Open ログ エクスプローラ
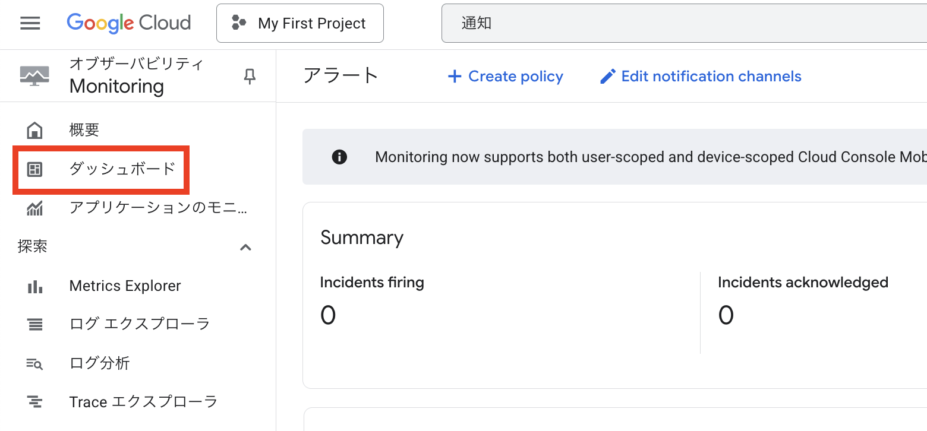The height and width of the screenshot is (431, 927). pyautogui.click(x=140, y=324)
